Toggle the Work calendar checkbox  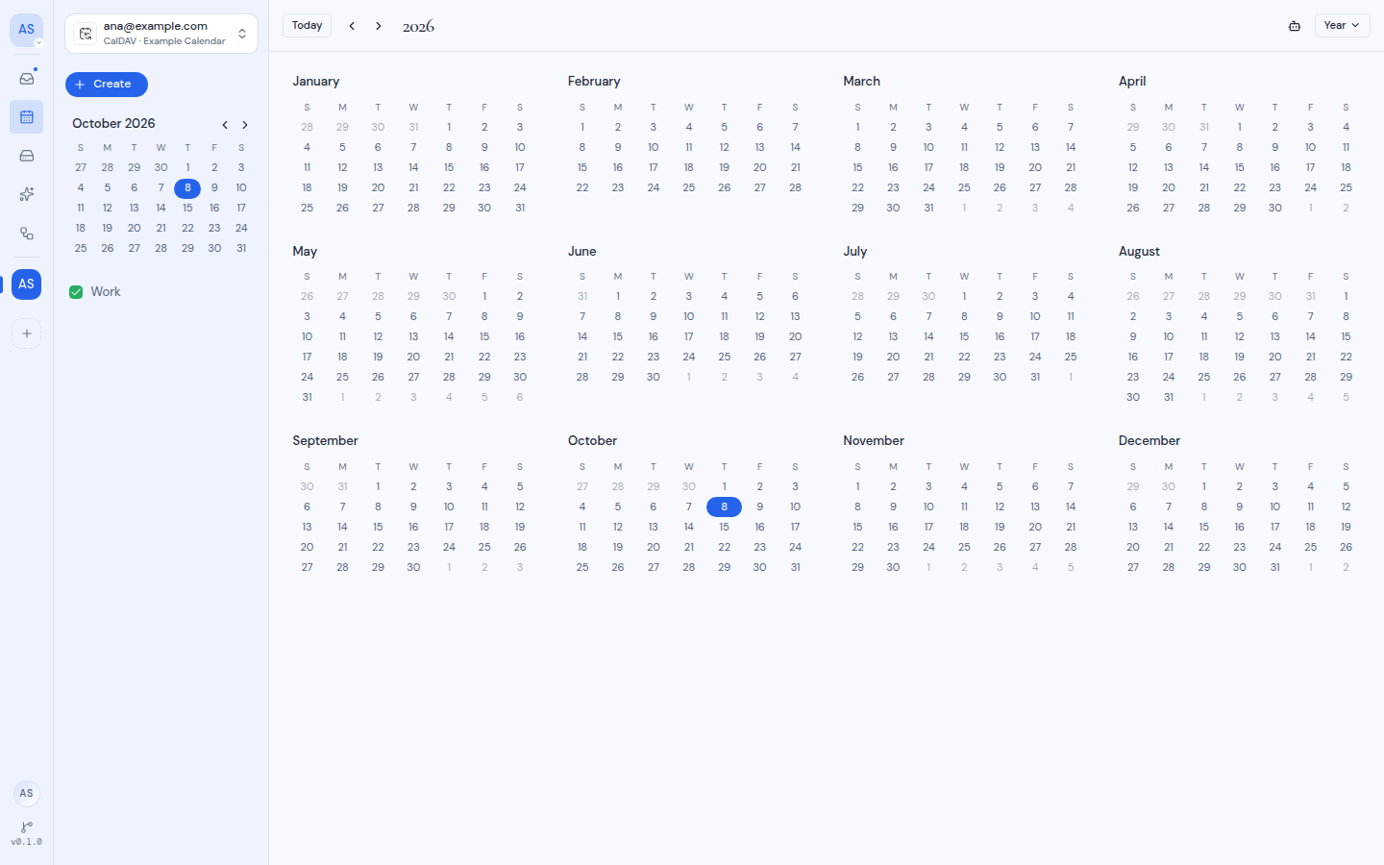click(76, 292)
